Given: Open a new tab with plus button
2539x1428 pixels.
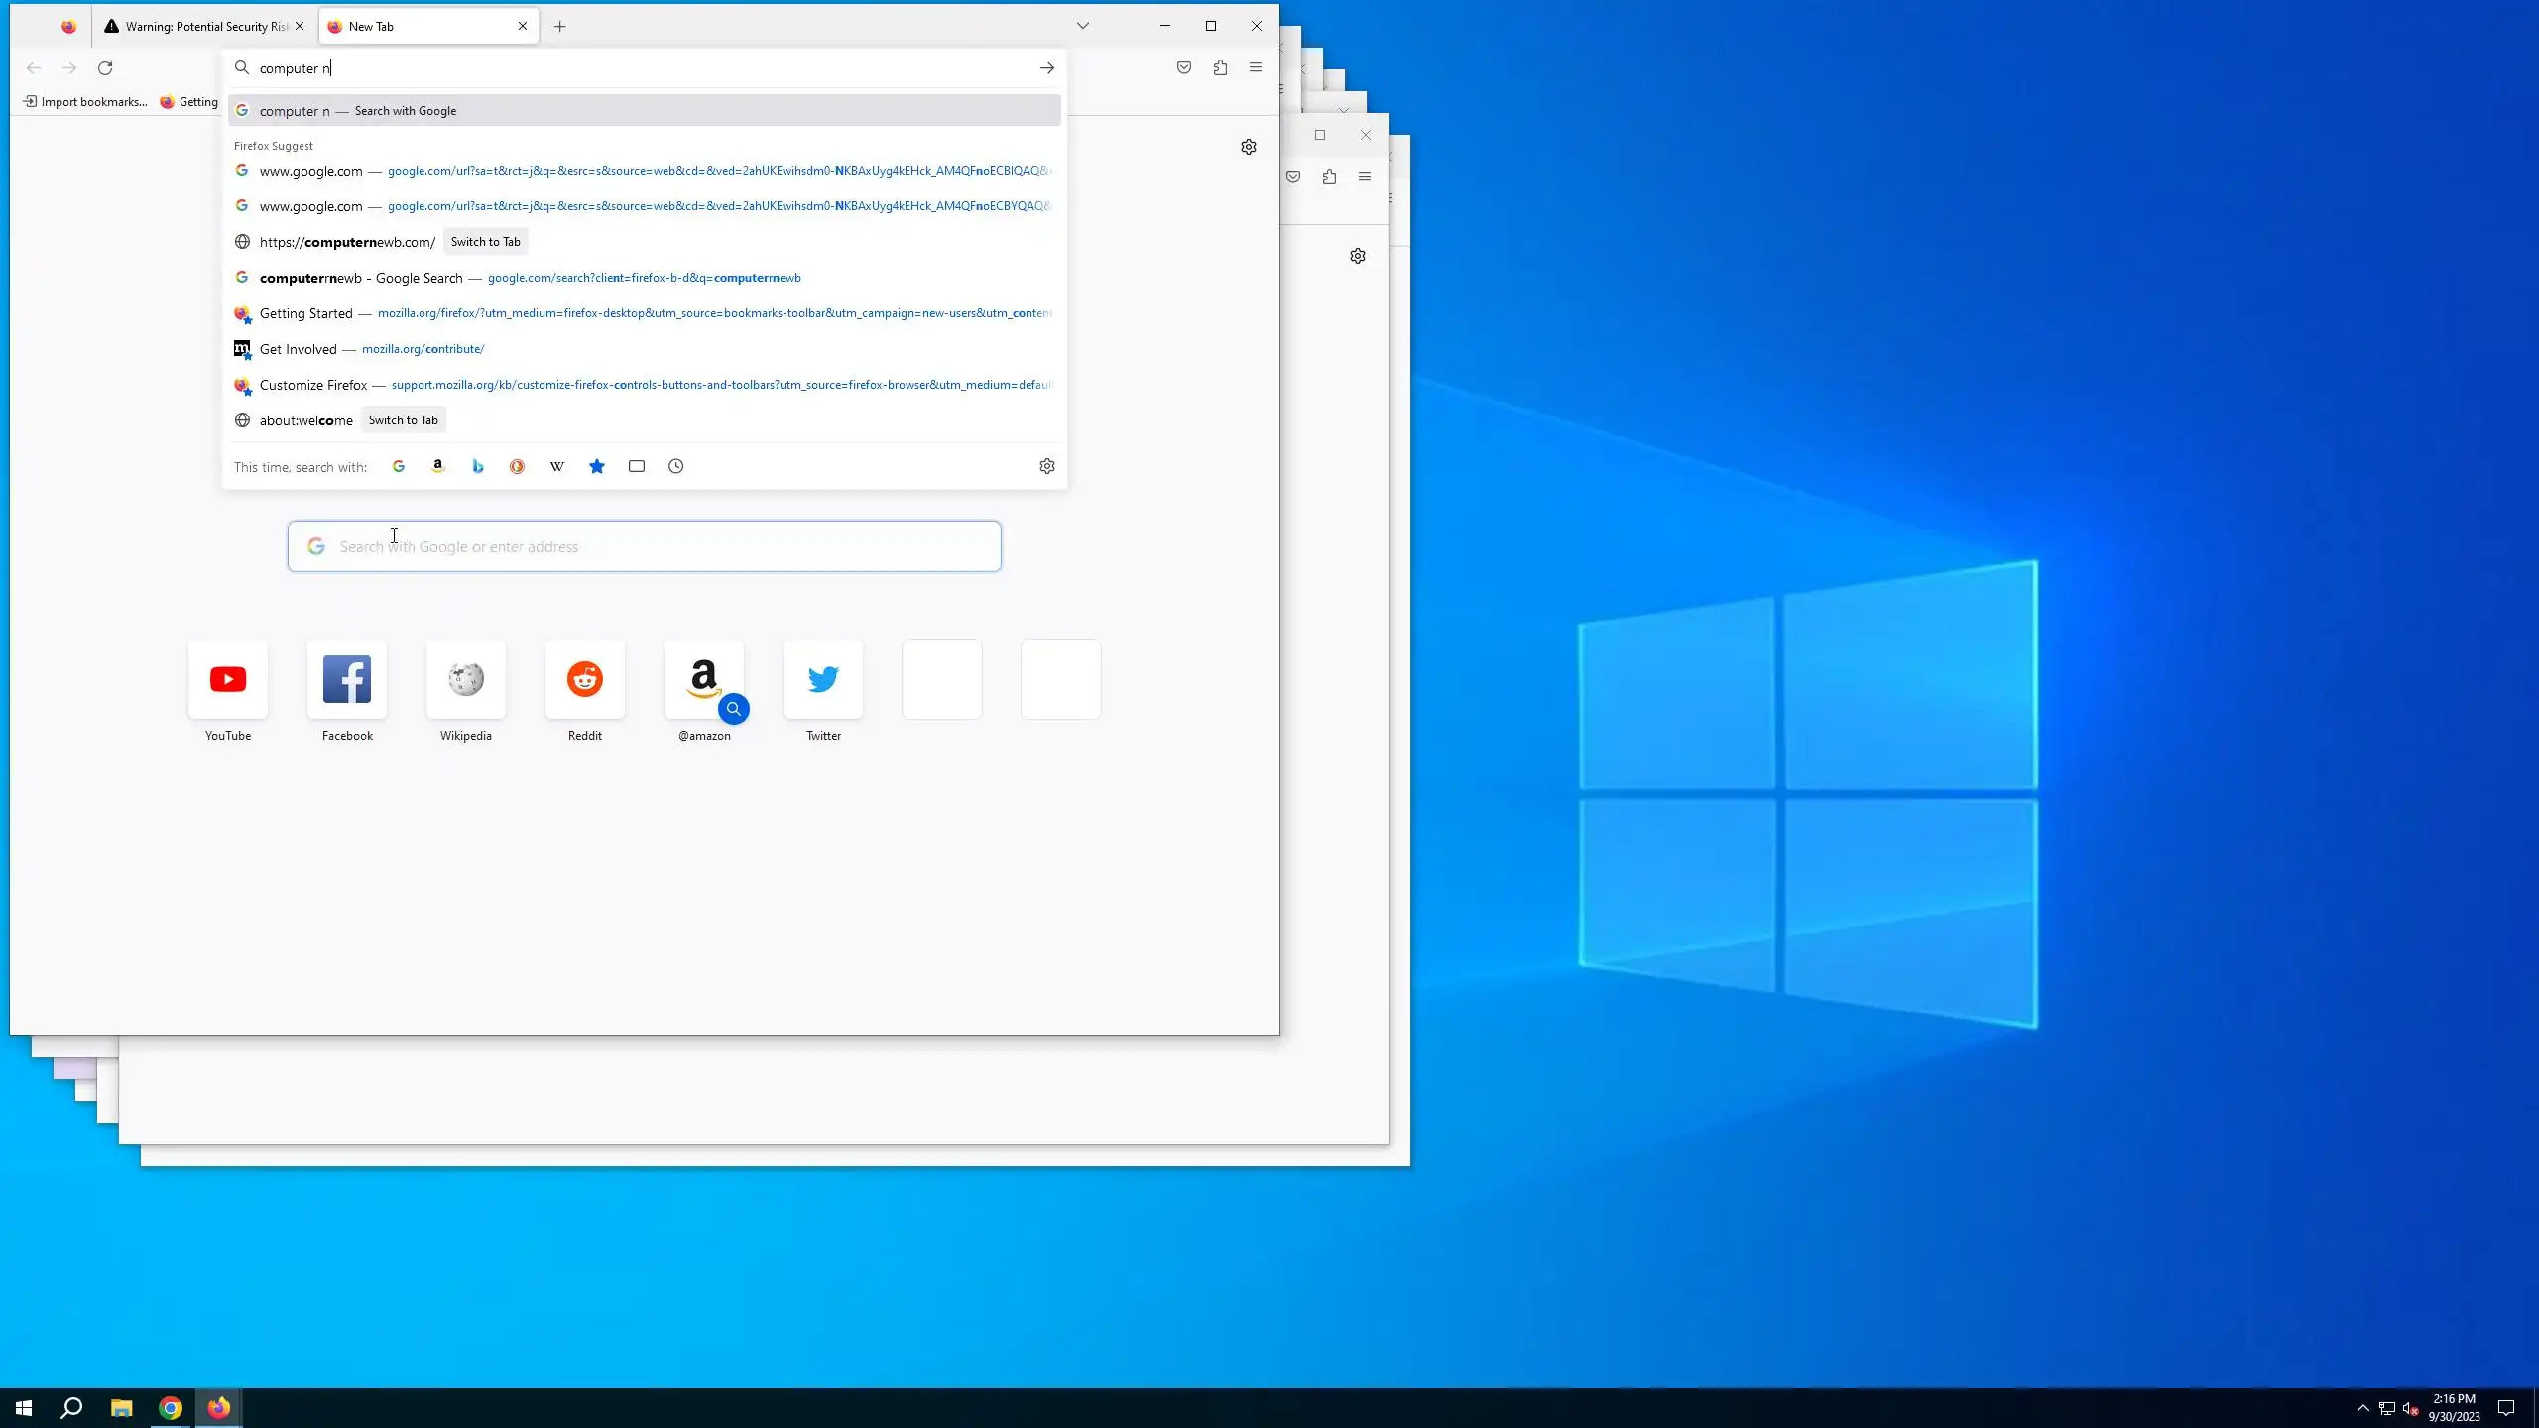Looking at the screenshot, I should point(560,26).
